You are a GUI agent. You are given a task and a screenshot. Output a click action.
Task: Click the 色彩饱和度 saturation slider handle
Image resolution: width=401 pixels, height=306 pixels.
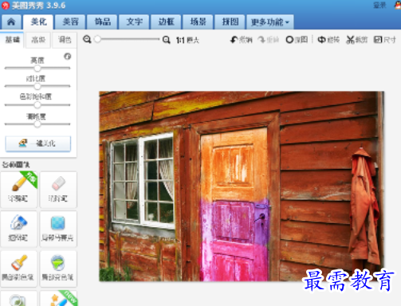coord(37,105)
